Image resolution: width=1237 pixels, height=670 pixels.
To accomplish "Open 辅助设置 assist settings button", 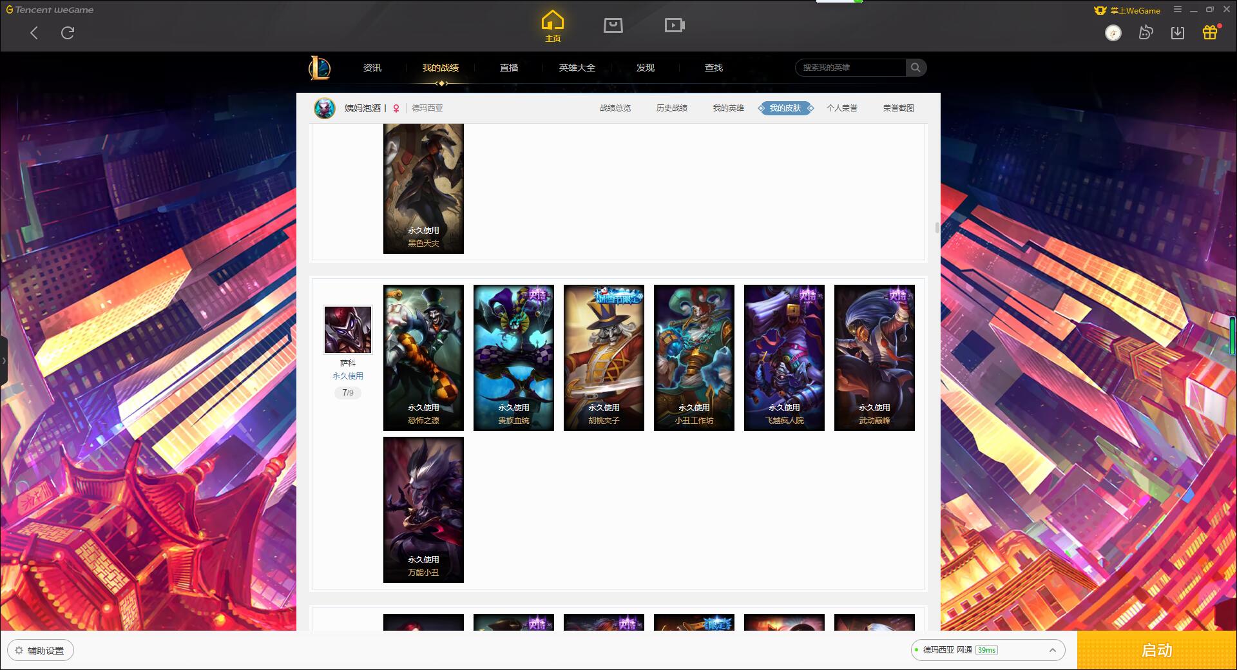I will (41, 651).
